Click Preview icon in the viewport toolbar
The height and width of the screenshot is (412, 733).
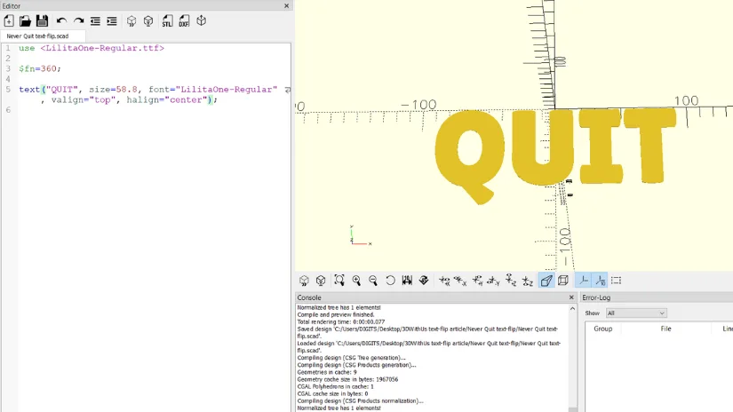click(x=304, y=281)
